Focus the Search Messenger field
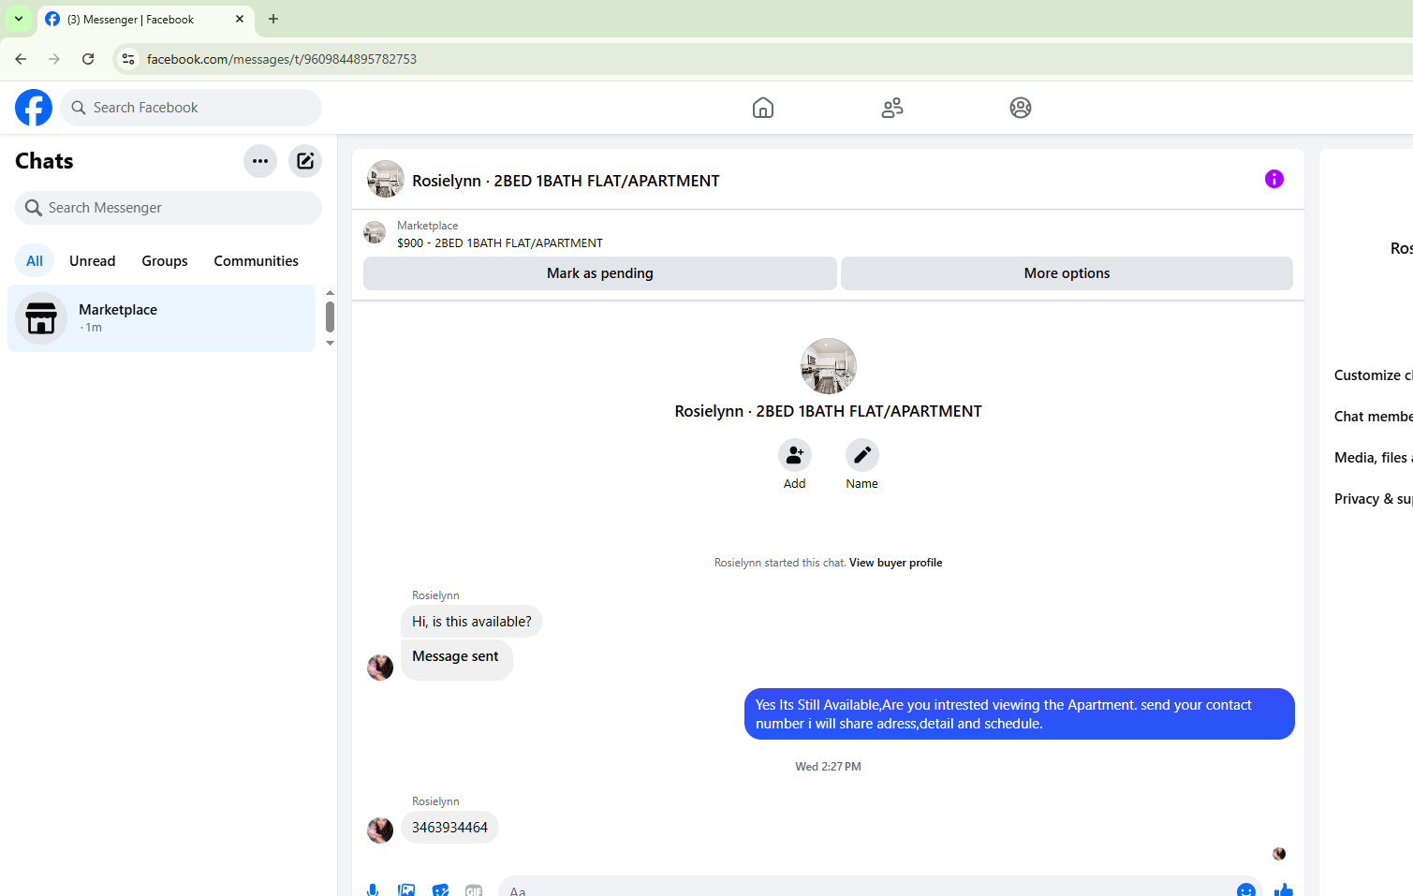This screenshot has width=1413, height=896. (x=169, y=208)
